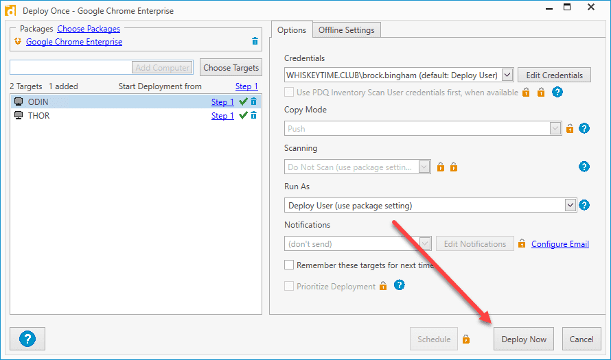Click the Schedule button

pos(434,339)
